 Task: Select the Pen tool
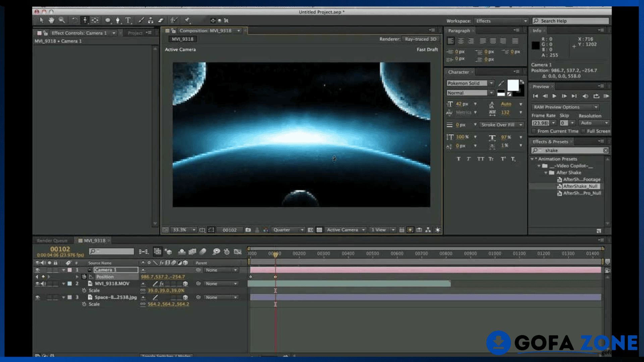[118, 20]
